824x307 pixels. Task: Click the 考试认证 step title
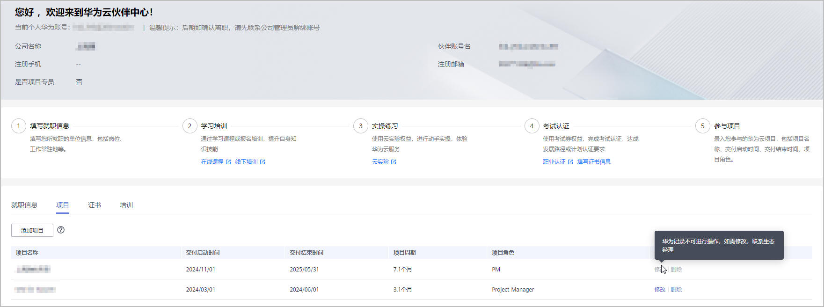tap(556, 126)
